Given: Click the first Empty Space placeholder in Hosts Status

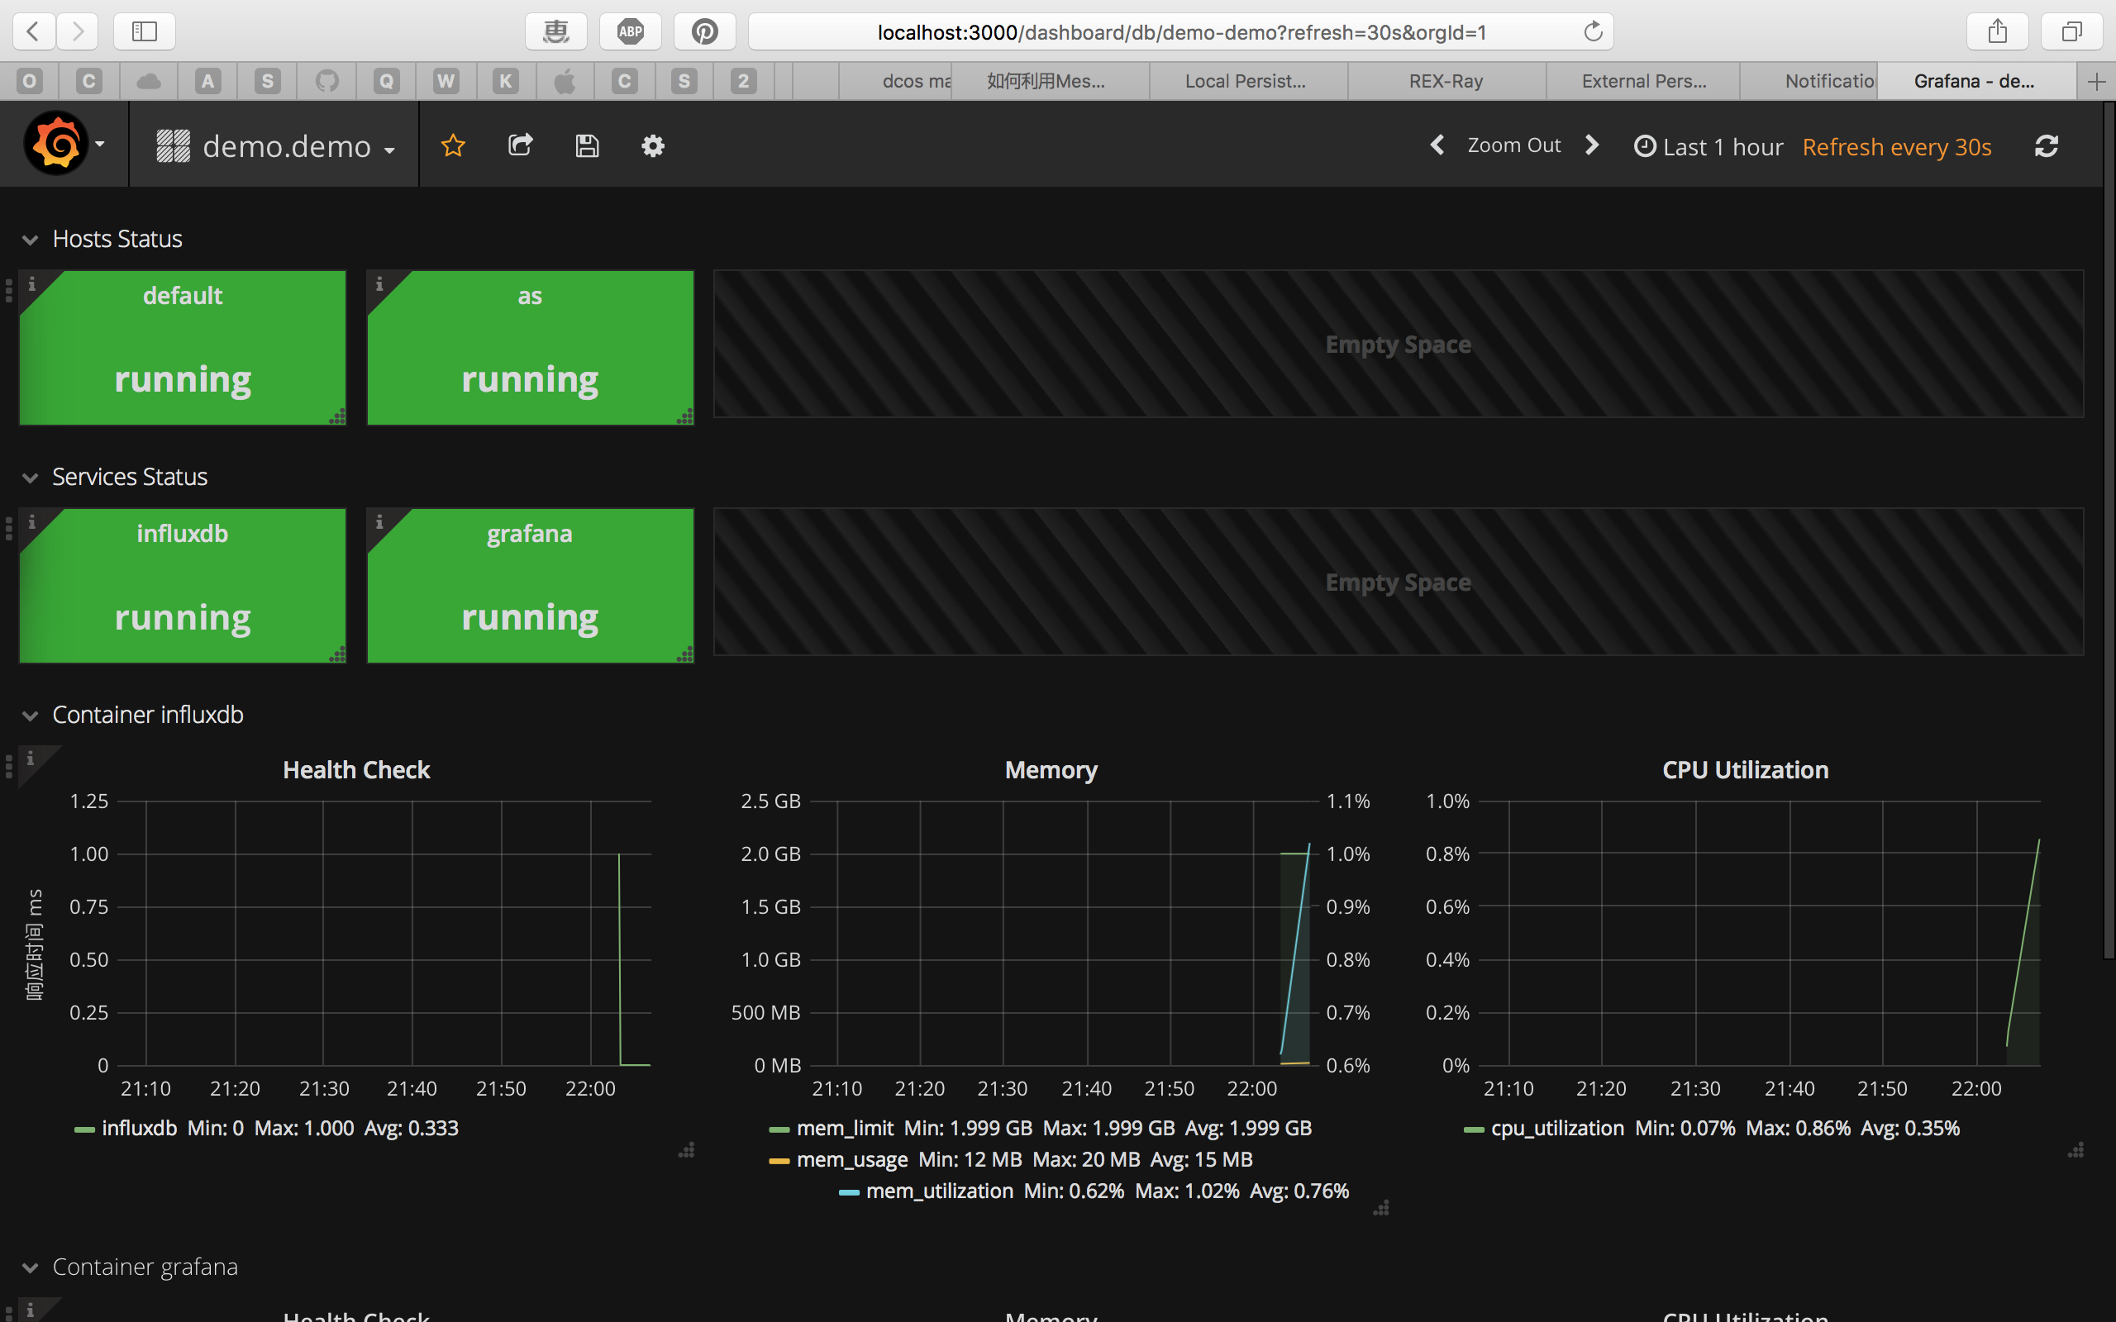Looking at the screenshot, I should tap(1399, 344).
